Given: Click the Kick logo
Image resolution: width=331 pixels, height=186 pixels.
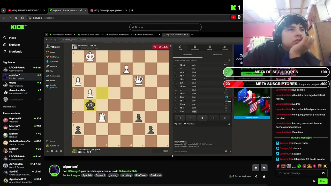Looking at the screenshot, I should (19, 27).
